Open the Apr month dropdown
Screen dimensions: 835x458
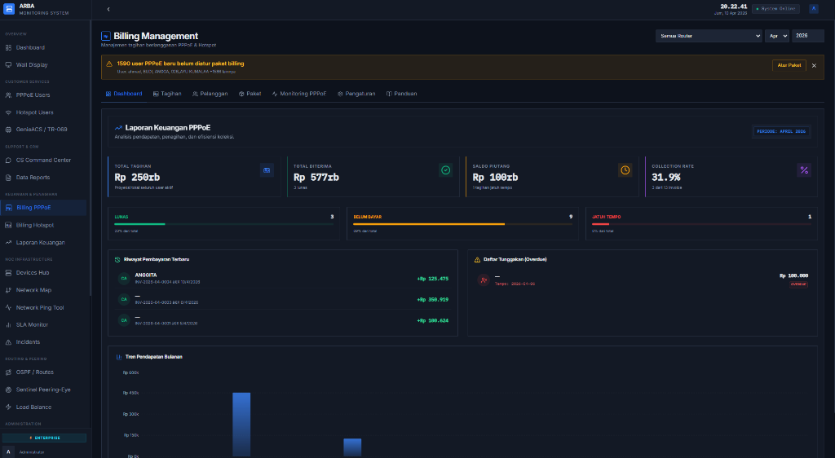pyautogui.click(x=777, y=36)
